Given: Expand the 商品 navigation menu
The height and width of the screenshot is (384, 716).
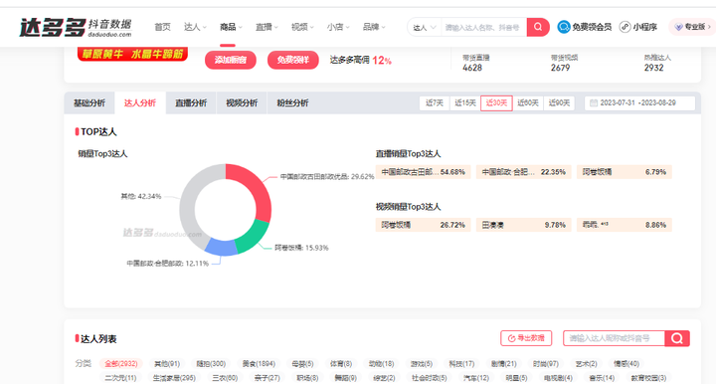Looking at the screenshot, I should coord(231,27).
